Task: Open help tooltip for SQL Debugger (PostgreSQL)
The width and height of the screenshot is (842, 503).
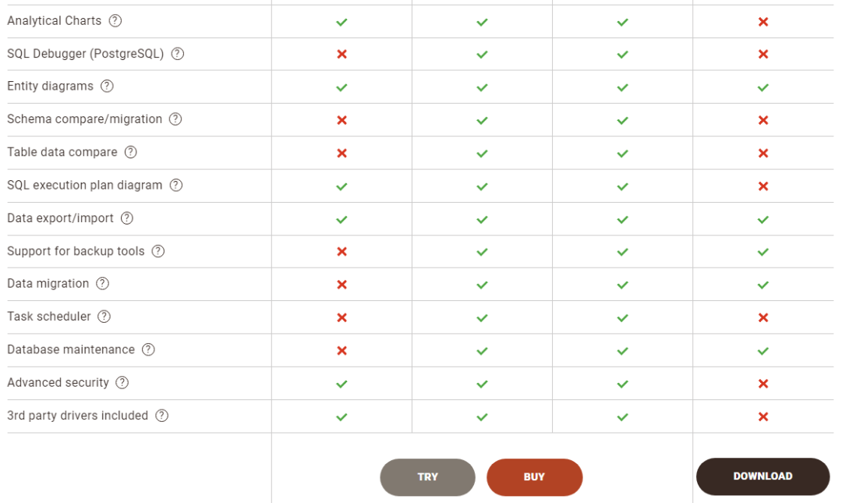Action: [x=178, y=54]
